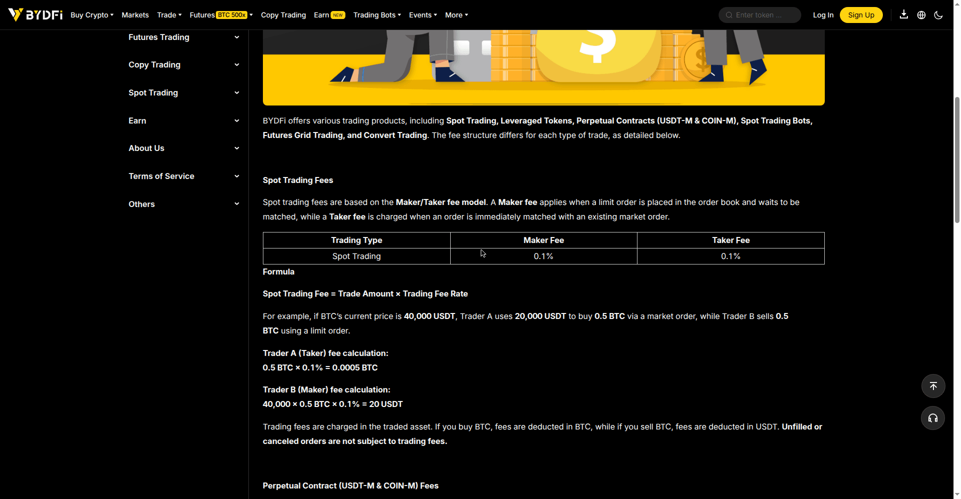This screenshot has height=499, width=961.
Task: Click the Trading Type column header
Action: tap(357, 240)
